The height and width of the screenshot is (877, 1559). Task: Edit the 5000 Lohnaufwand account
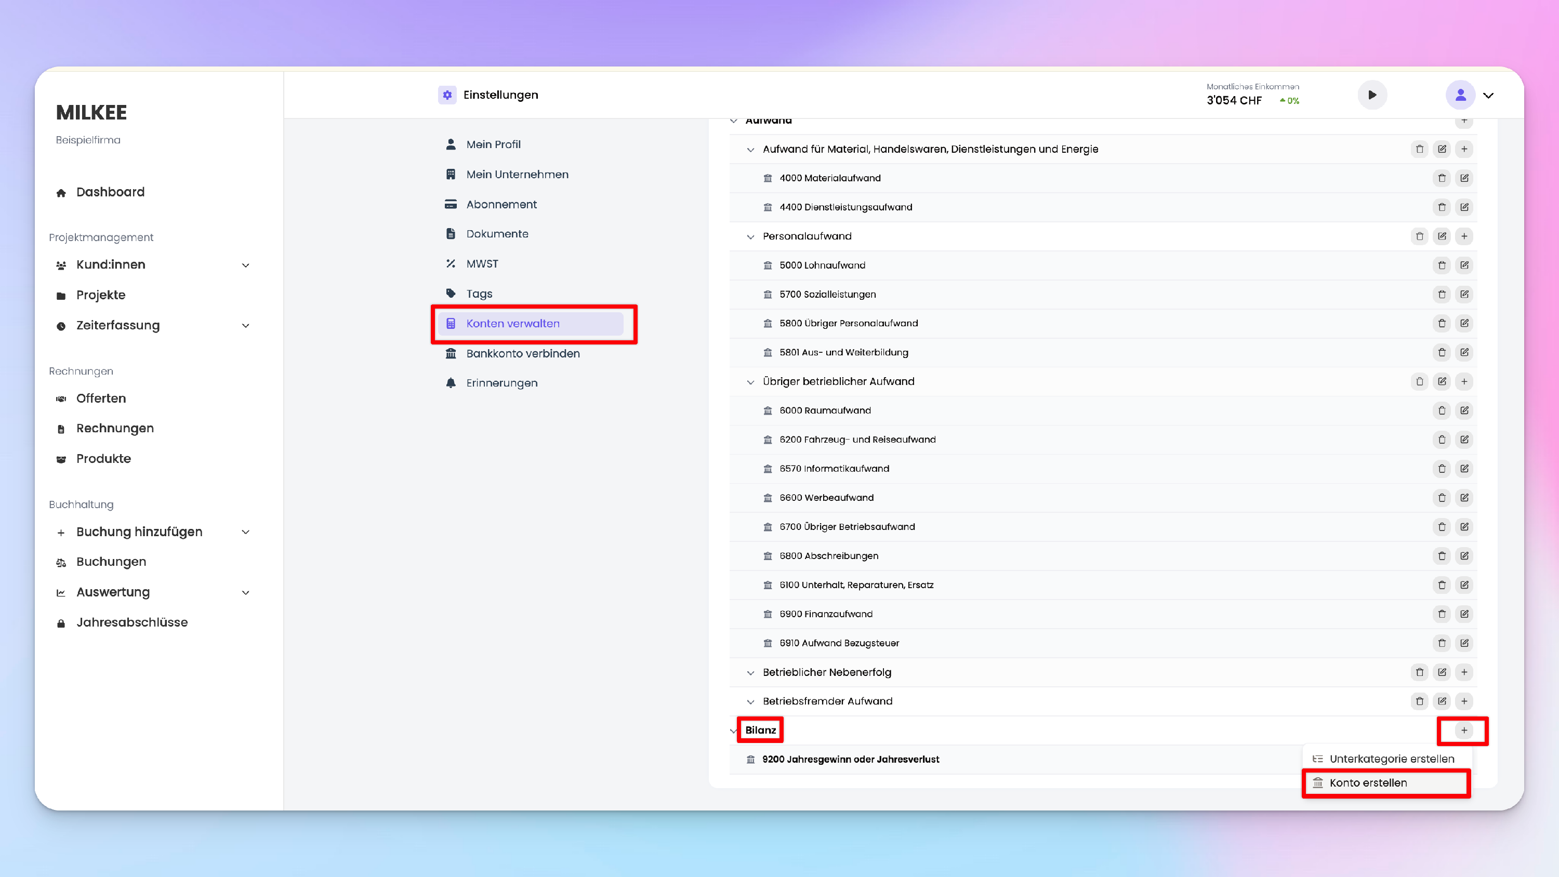click(x=1464, y=265)
